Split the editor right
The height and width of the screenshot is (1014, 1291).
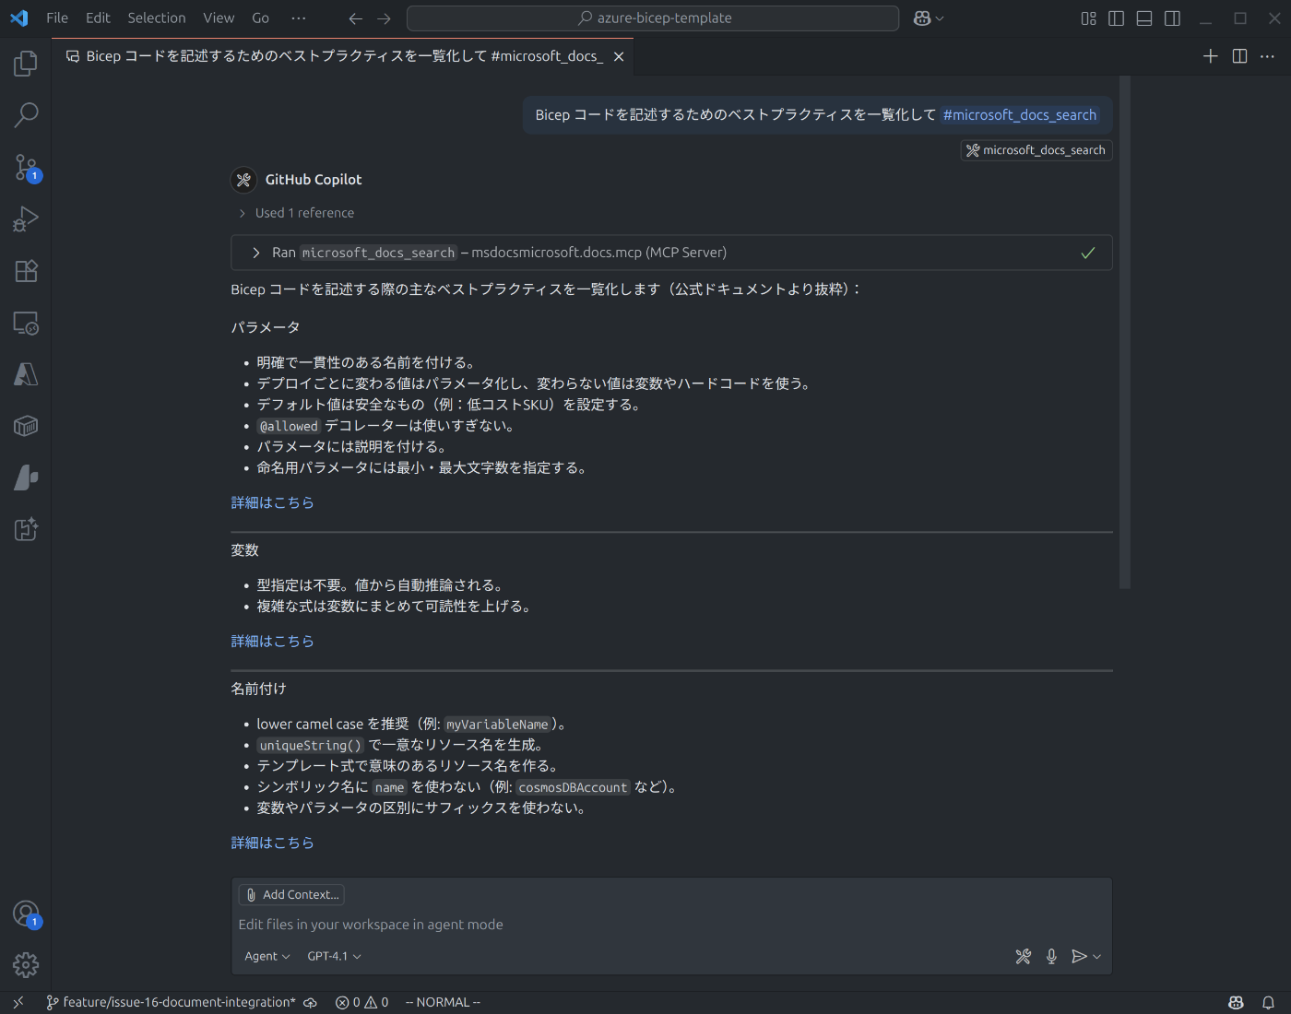(x=1239, y=56)
